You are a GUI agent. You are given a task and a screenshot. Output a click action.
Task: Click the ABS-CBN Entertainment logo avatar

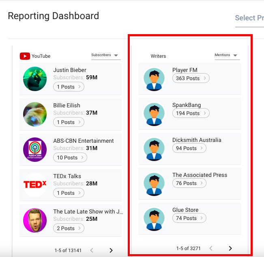point(35,150)
